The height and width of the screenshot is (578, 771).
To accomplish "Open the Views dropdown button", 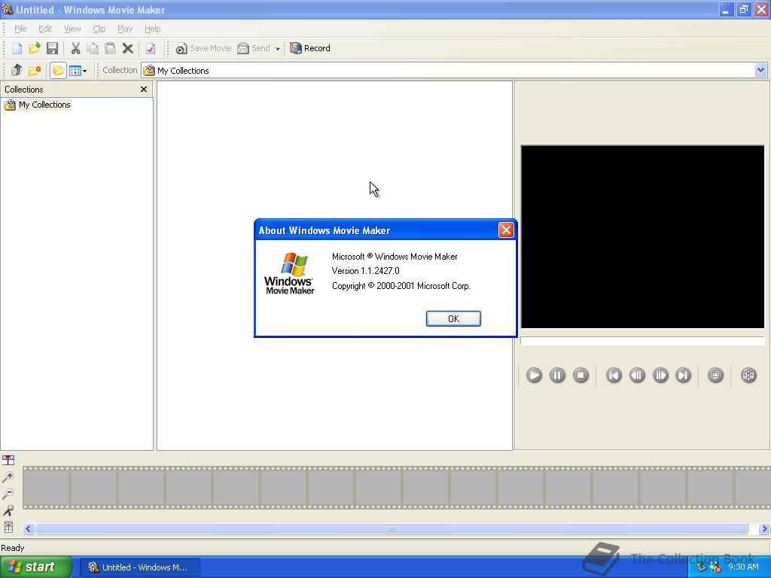I will [78, 71].
